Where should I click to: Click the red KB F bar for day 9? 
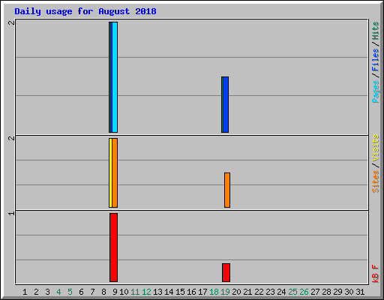(113, 247)
